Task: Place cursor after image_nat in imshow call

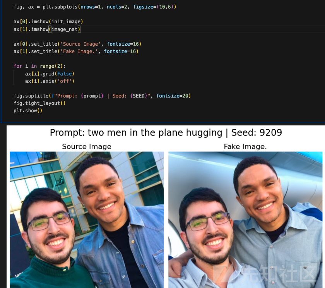Action: pos(78,29)
